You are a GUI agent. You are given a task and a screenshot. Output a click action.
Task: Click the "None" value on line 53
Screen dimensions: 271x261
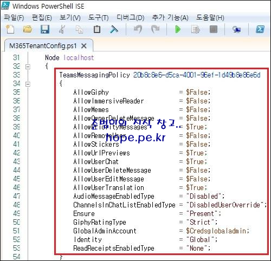(197, 248)
